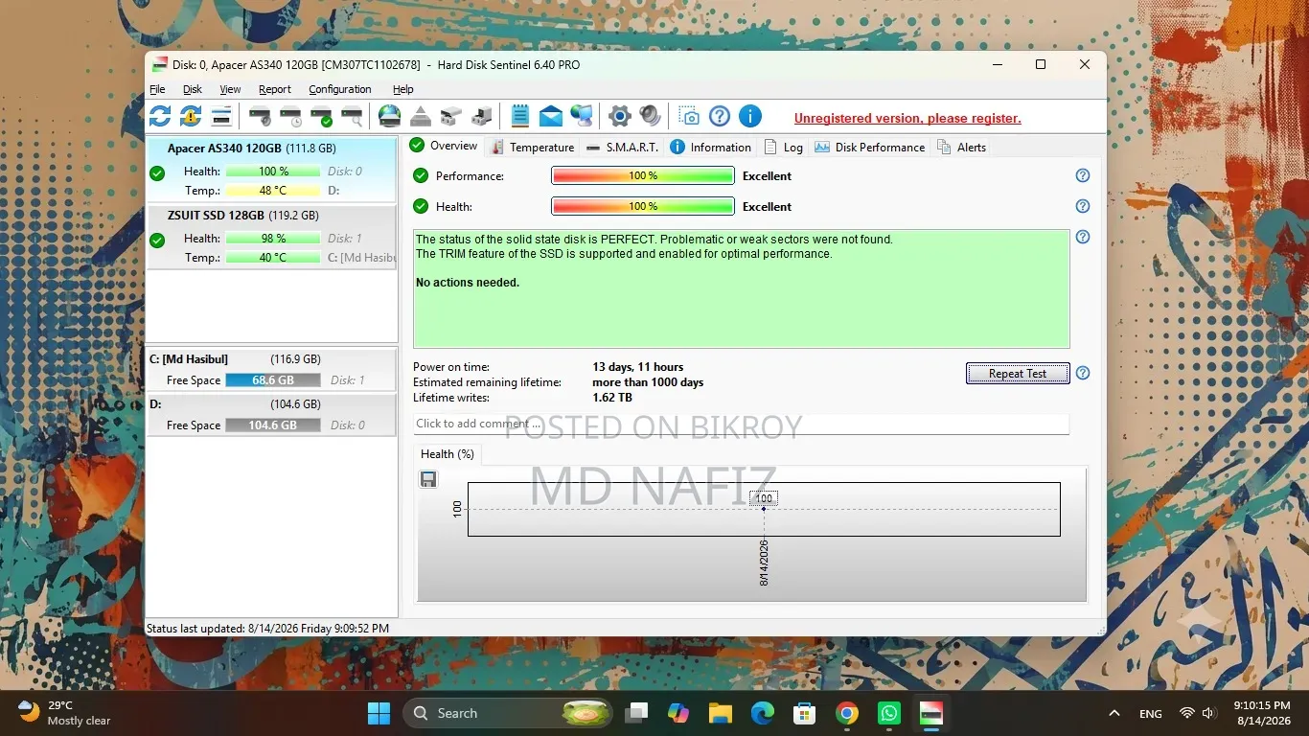Click the help icon beside Health bar
Image resolution: width=1309 pixels, height=736 pixels.
pos(1083,206)
